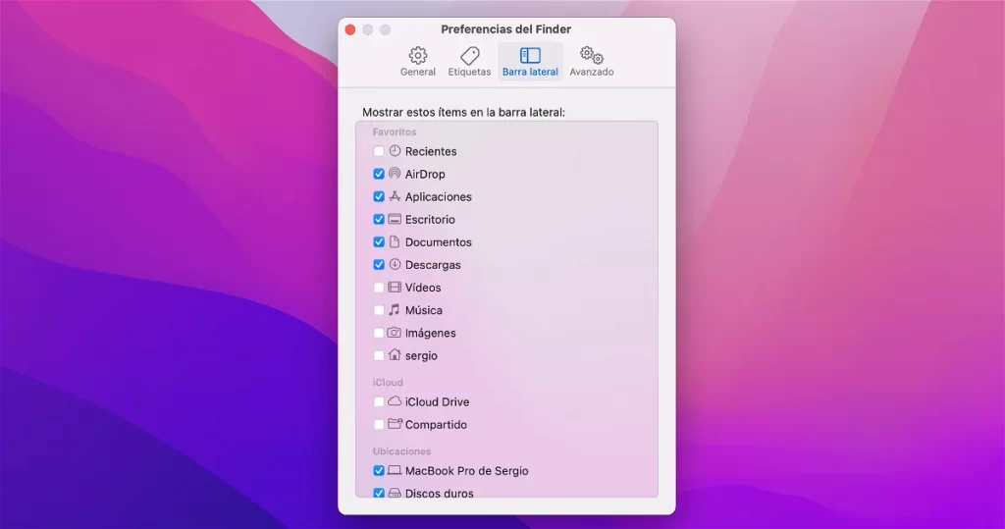Click the iCloud Drive cloud icon
The image size is (1005, 529).
(x=395, y=401)
